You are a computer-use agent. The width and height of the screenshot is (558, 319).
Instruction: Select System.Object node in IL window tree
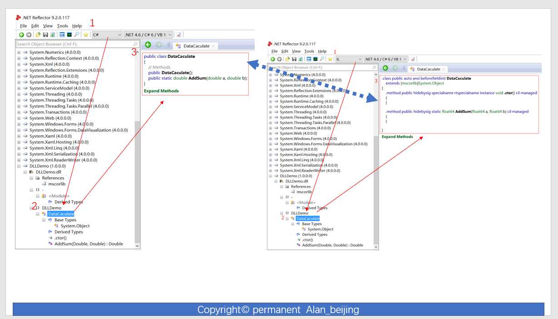pyautogui.click(x=321, y=229)
